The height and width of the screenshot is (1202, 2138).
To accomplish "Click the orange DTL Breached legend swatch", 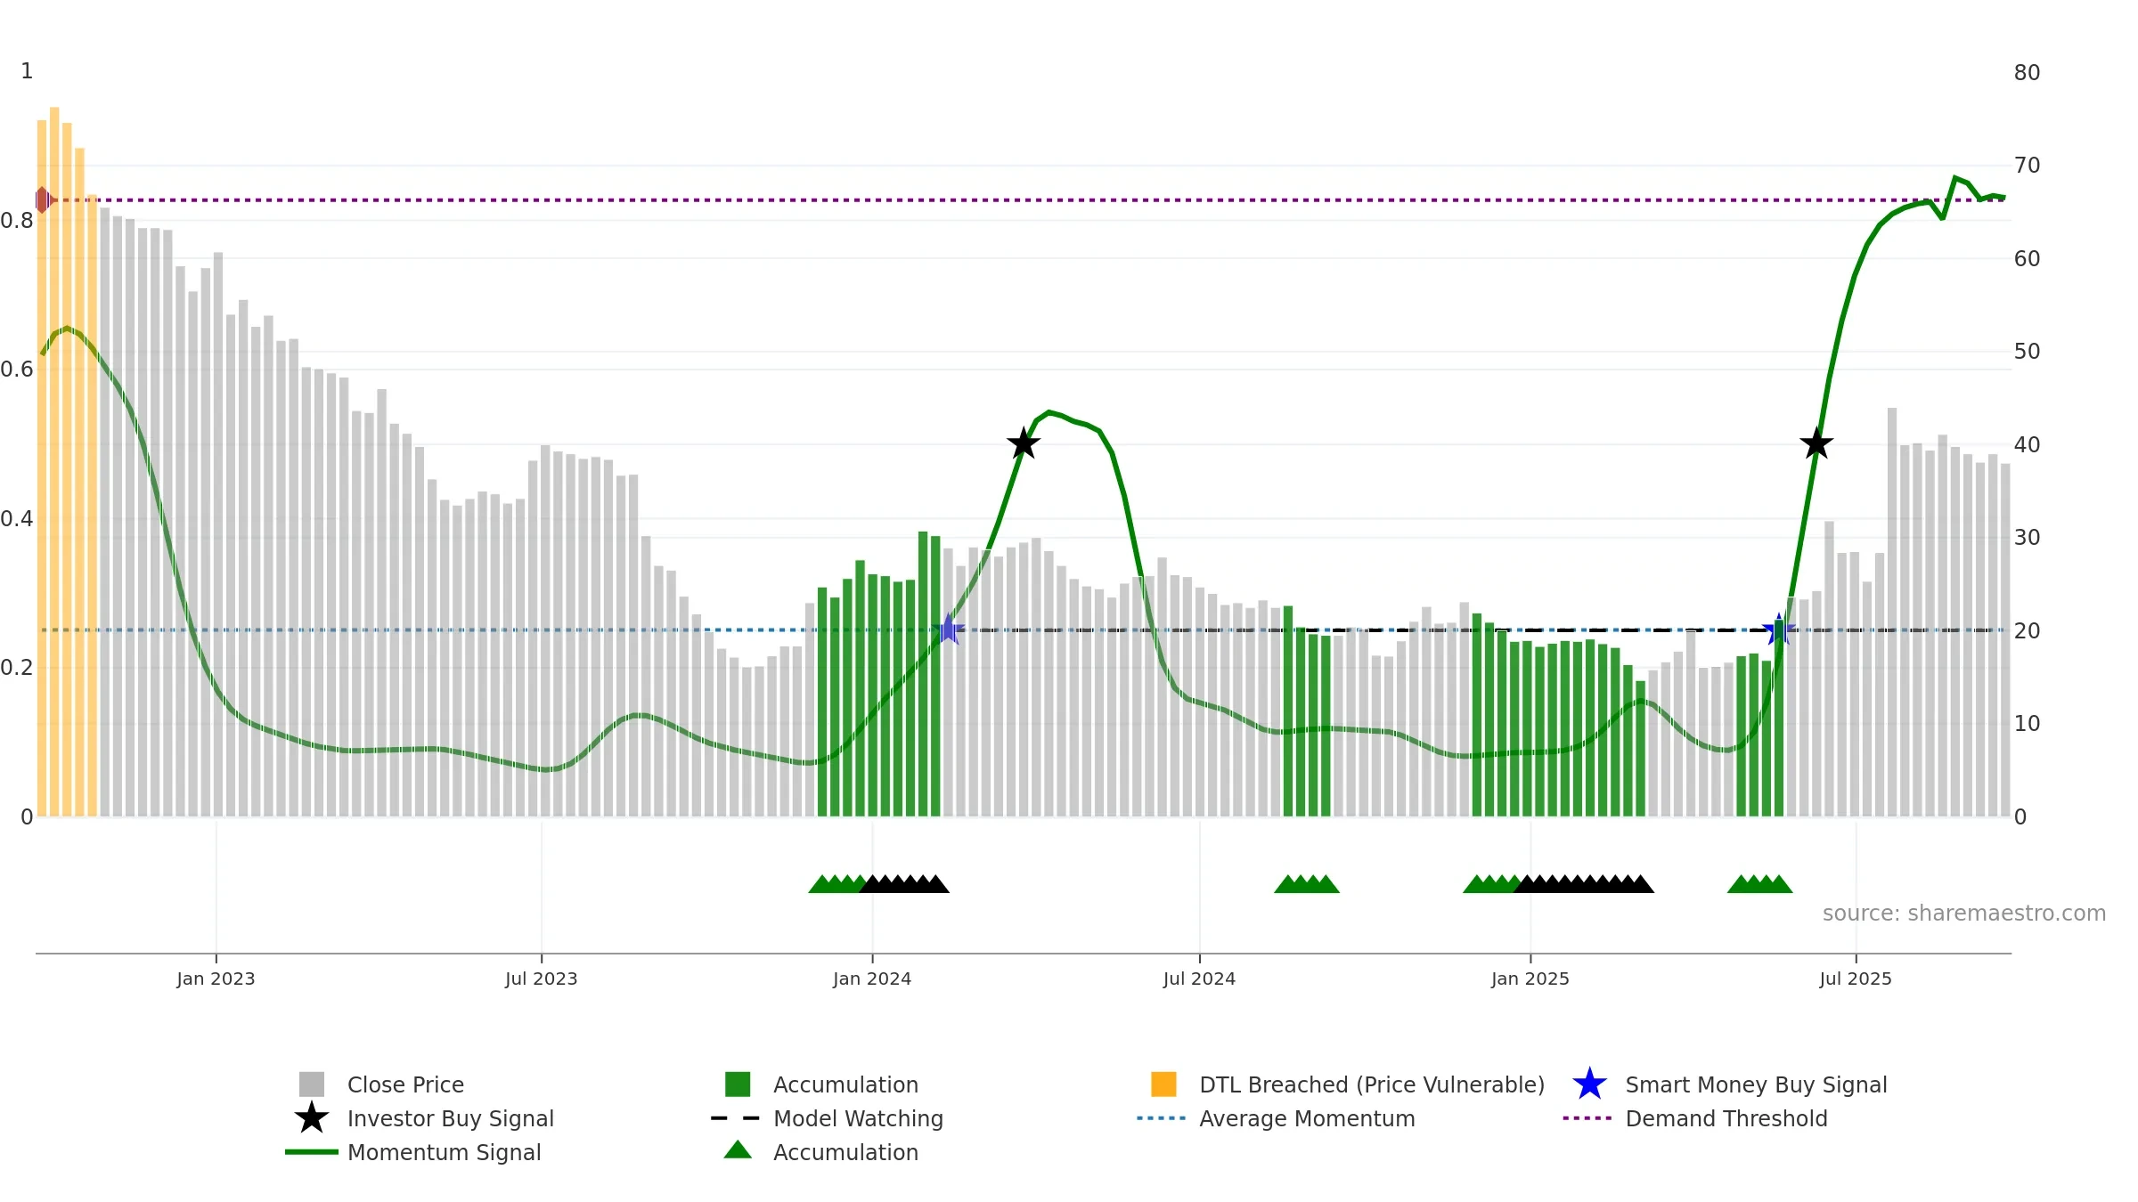I will click(x=1163, y=1084).
